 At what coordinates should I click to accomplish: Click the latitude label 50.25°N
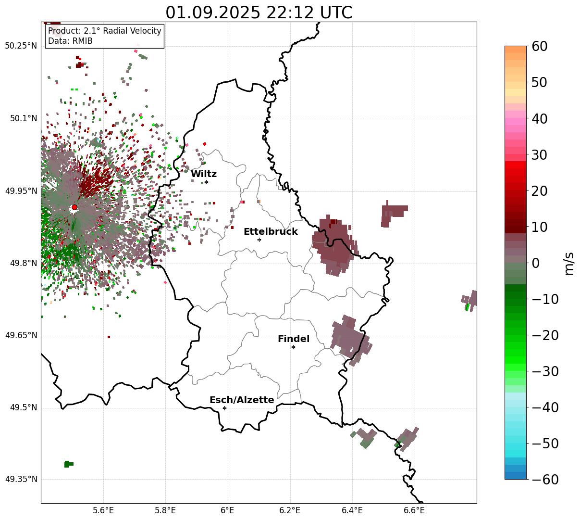21,46
